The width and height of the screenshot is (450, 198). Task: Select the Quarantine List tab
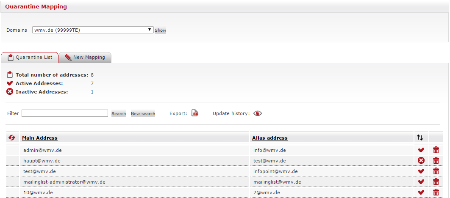30,58
